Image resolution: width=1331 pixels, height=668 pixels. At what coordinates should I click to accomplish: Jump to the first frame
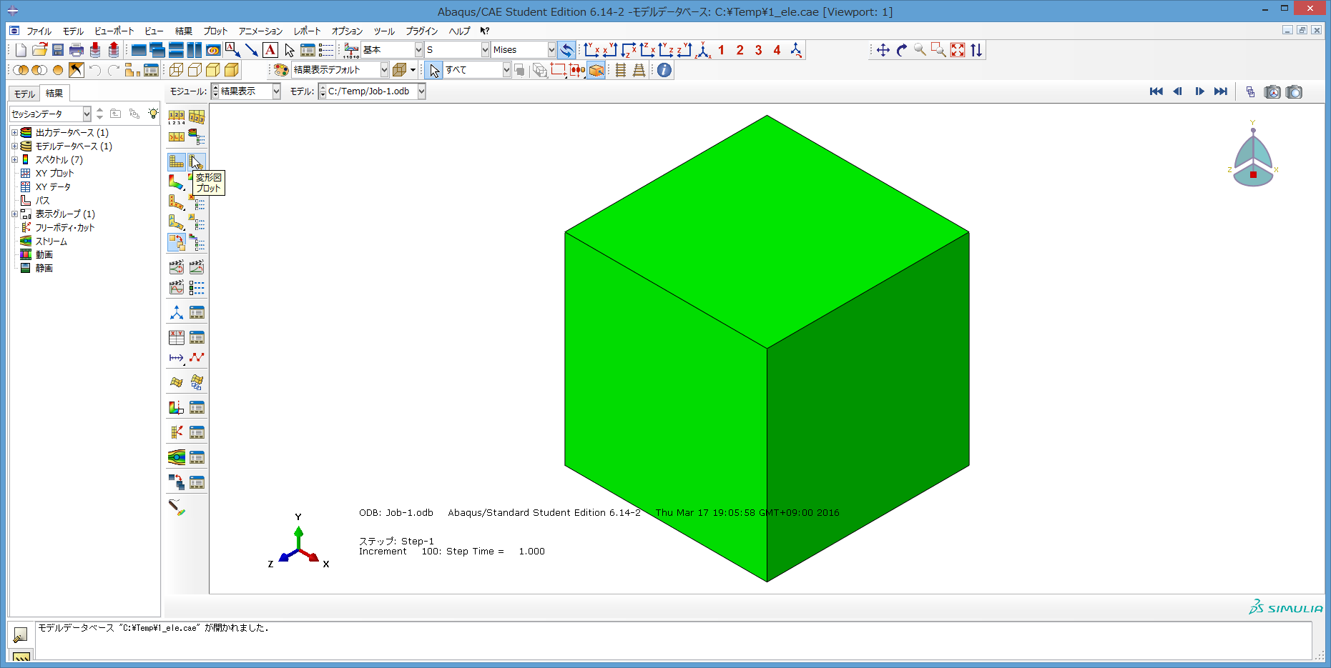(1156, 91)
